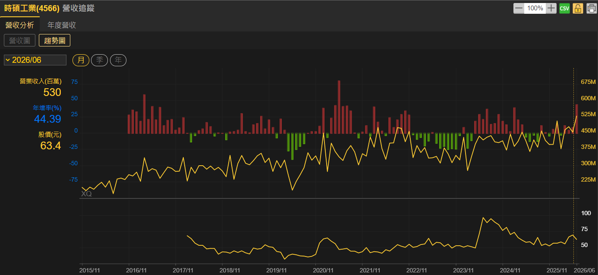Click the 100% zoom level field
The width and height of the screenshot is (598, 275).
(x=535, y=8)
